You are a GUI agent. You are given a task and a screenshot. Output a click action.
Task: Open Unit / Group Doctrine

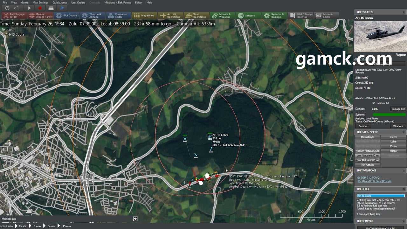pyautogui.click(x=300, y=15)
